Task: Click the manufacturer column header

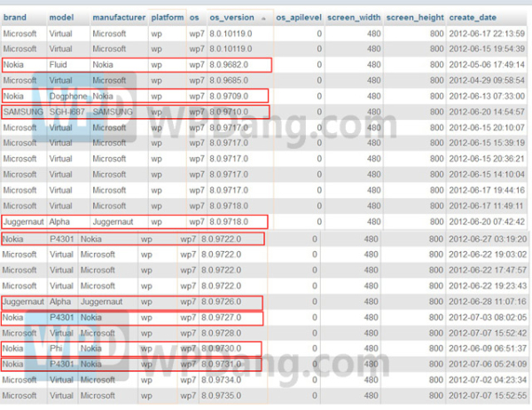Action: [x=118, y=18]
